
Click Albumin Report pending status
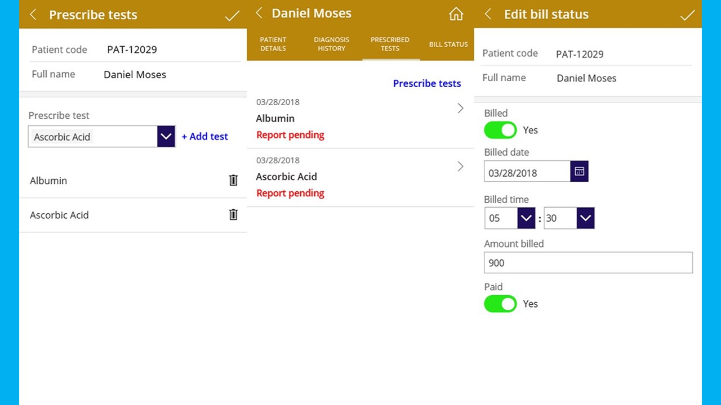click(x=290, y=135)
